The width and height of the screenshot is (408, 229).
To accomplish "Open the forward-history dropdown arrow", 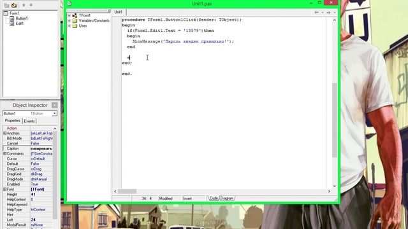I will pos(335,13).
